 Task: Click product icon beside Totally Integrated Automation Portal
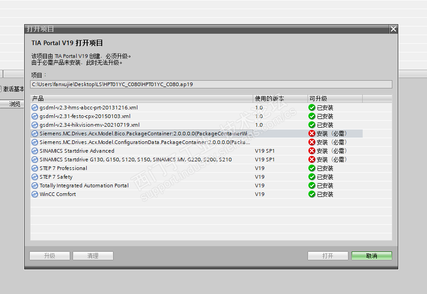[x=35, y=186]
